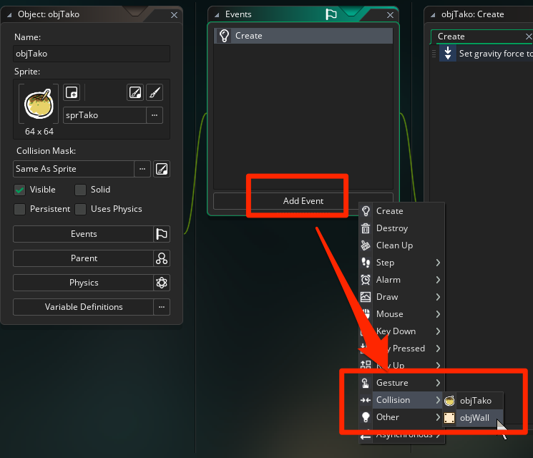The width and height of the screenshot is (533, 458).
Task: Collapse the Events panel triangle
Action: coord(217,14)
